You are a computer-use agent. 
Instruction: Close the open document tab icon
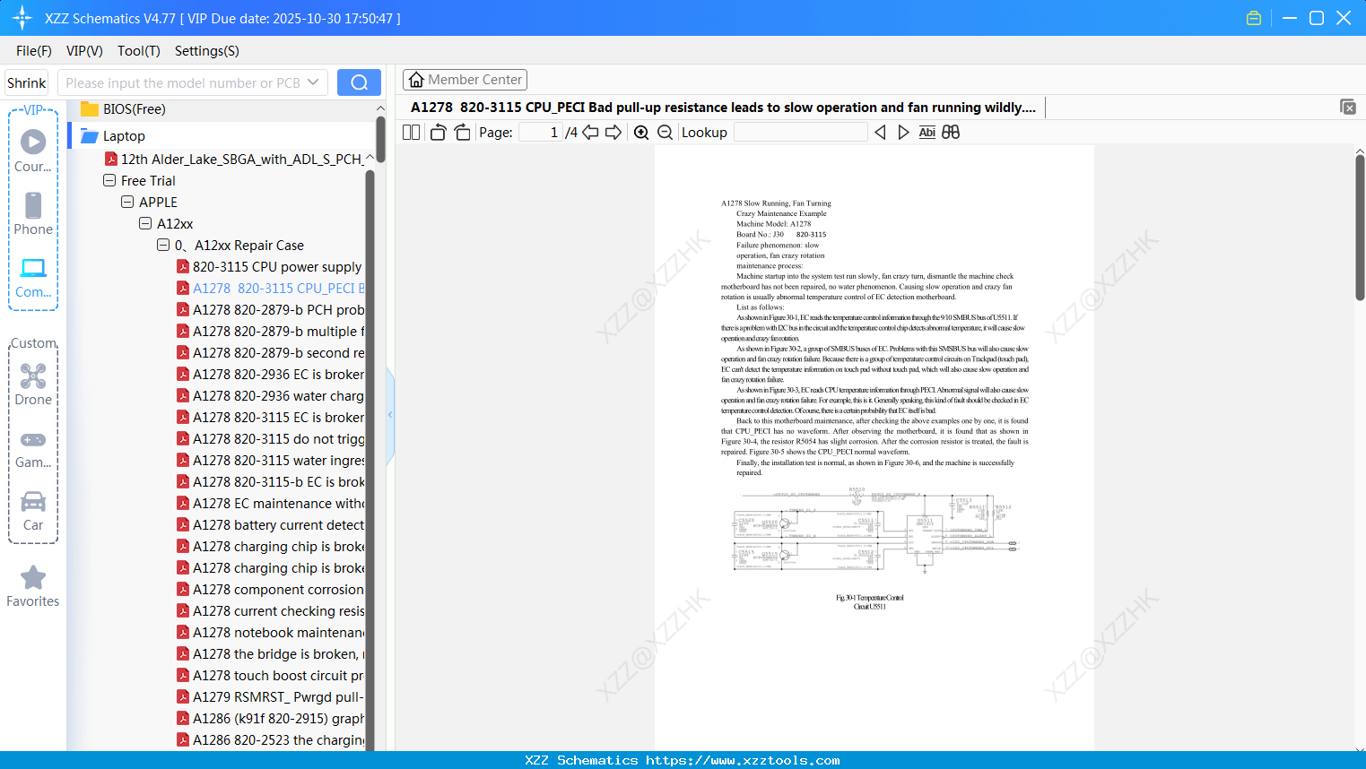(x=1348, y=107)
